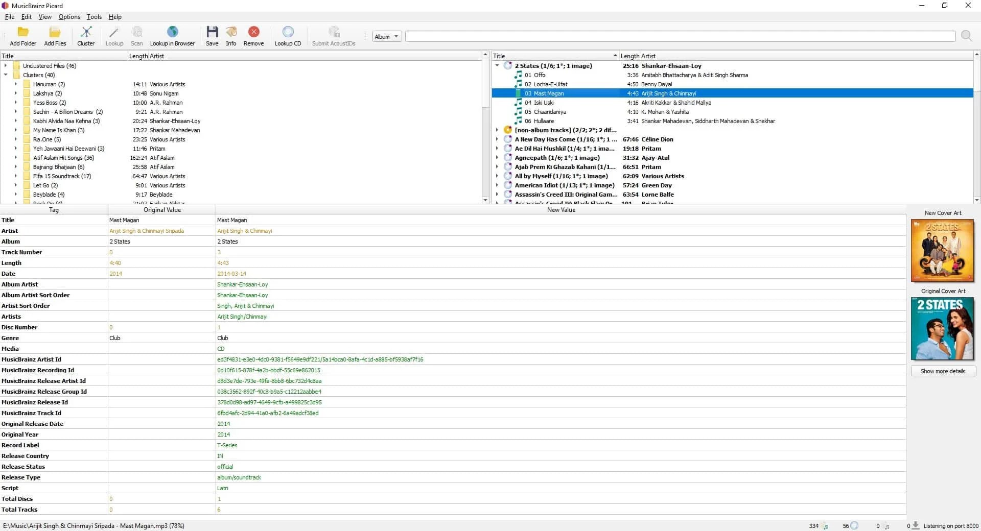Run the Scan tool on selected files
This screenshot has height=531, width=981.
coord(136,36)
